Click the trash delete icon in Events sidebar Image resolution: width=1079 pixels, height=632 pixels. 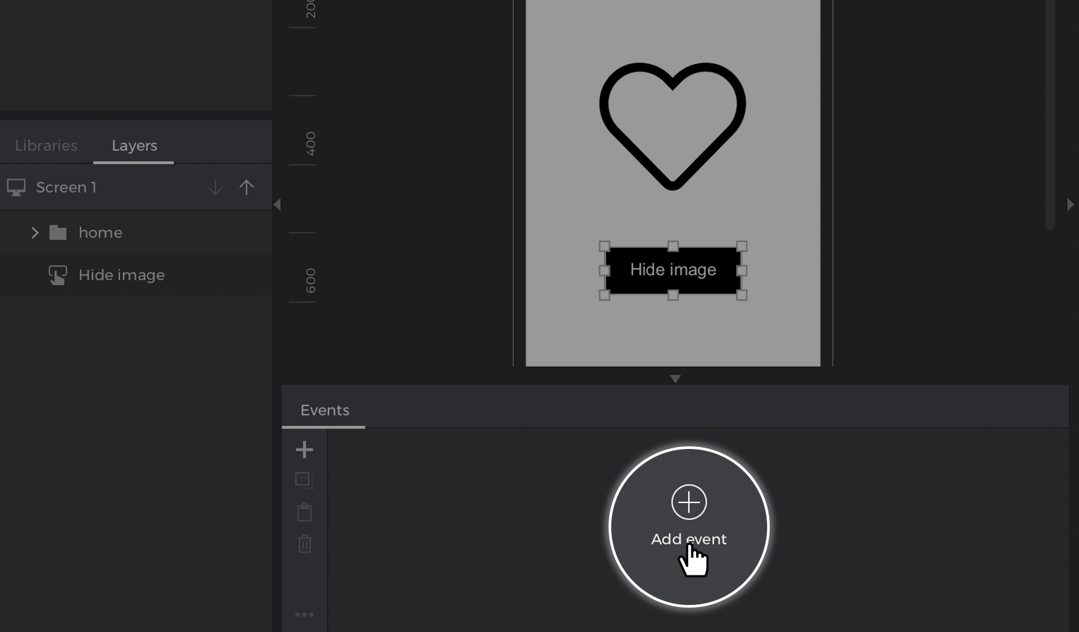coord(304,544)
